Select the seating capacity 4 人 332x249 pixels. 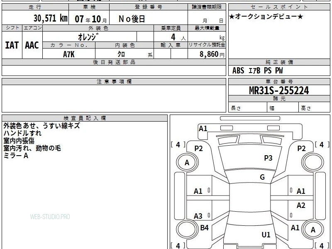pos(178,37)
